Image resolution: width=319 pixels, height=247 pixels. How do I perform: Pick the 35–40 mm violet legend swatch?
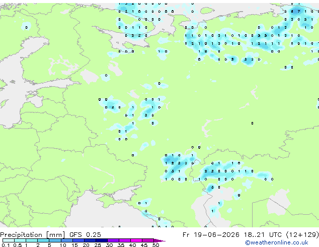point(124,240)
